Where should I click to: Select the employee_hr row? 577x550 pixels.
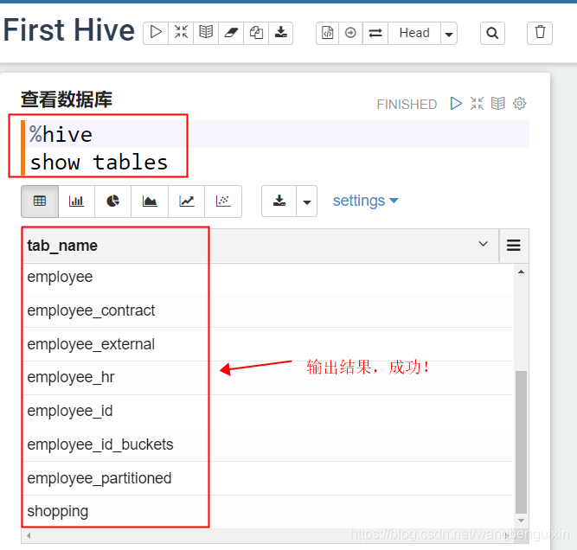(x=268, y=378)
